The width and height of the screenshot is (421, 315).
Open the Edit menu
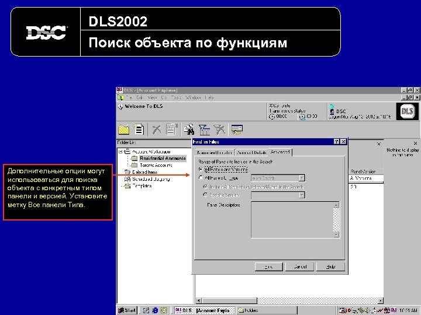click(140, 97)
